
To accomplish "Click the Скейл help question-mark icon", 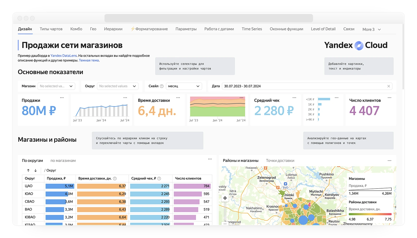I will (162, 86).
